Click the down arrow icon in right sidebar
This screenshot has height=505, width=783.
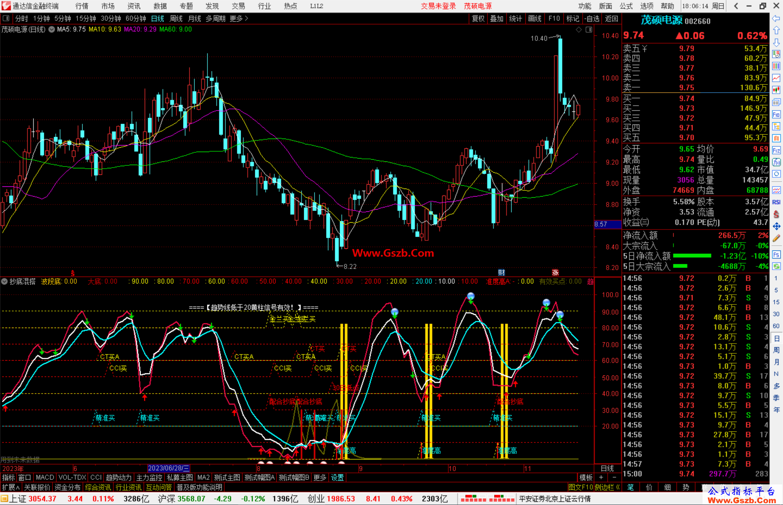(x=776, y=42)
